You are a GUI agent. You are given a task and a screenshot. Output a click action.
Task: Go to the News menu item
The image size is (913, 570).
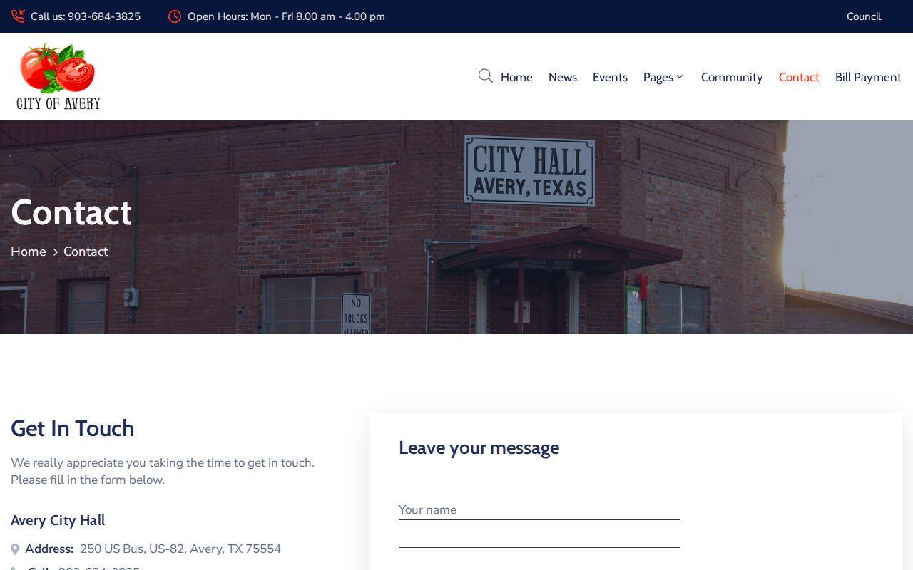coord(563,77)
